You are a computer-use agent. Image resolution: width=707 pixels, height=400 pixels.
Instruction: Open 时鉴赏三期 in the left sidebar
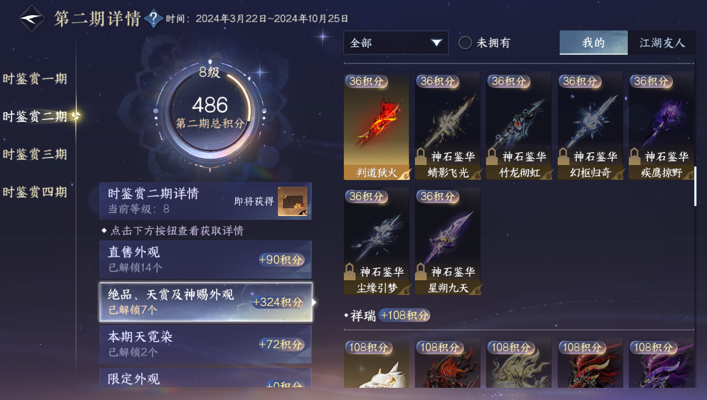tap(35, 154)
